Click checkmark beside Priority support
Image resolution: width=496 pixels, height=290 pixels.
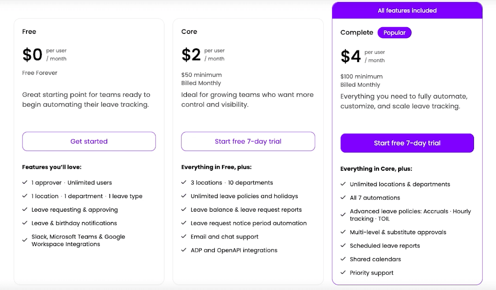(343, 273)
